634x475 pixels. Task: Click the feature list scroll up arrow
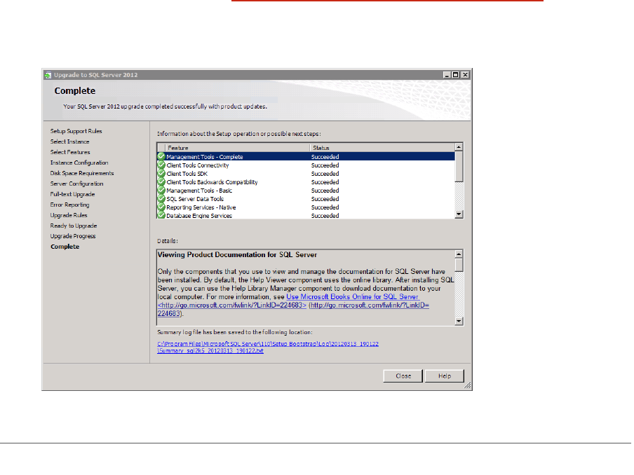[x=459, y=147]
